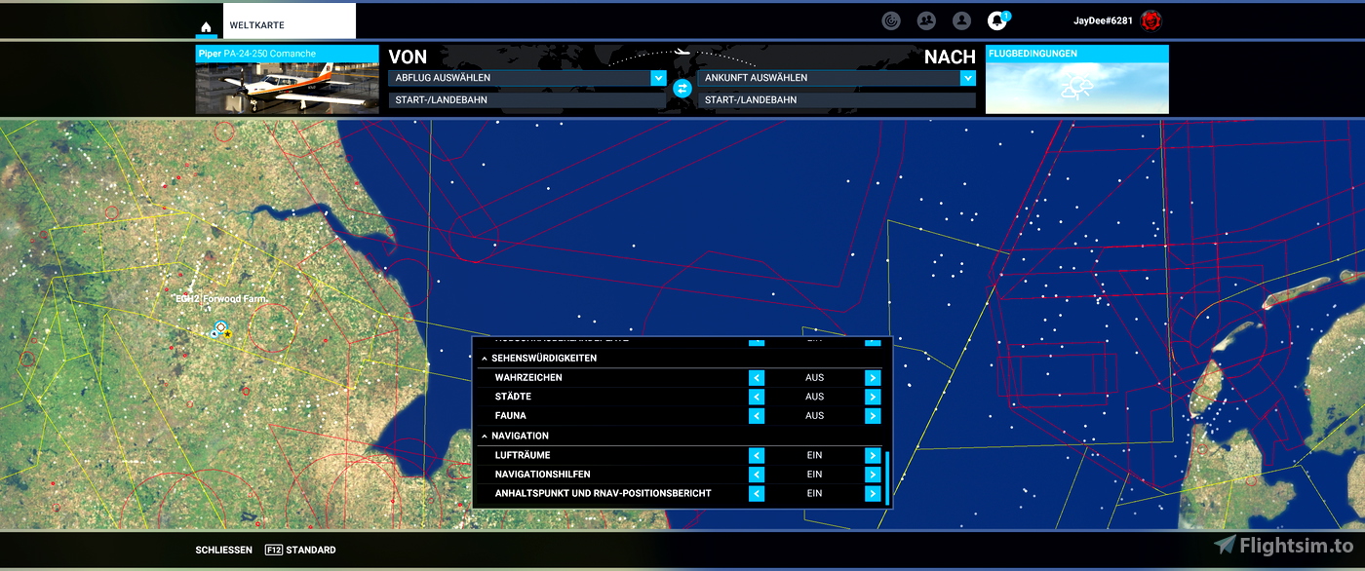The width and height of the screenshot is (1365, 571).
Task: Click EIN value for ANHALTSPUNKT UND RNAV-POSITIONSBERICHT
Action: pos(815,494)
